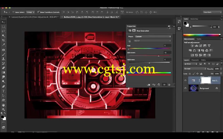This screenshot has width=223, height=139.
Task: Toggle adjustment layer visibility in Properties panel
Action: click(164, 85)
